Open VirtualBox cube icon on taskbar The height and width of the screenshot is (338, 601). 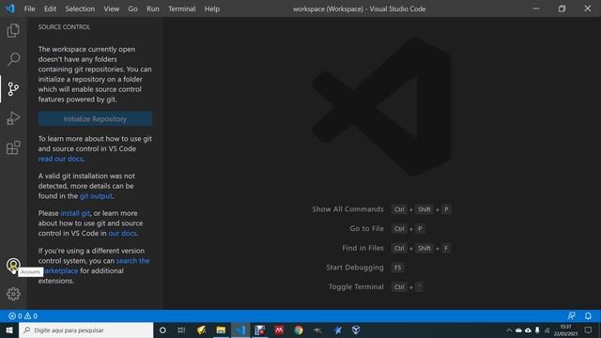(x=356, y=330)
